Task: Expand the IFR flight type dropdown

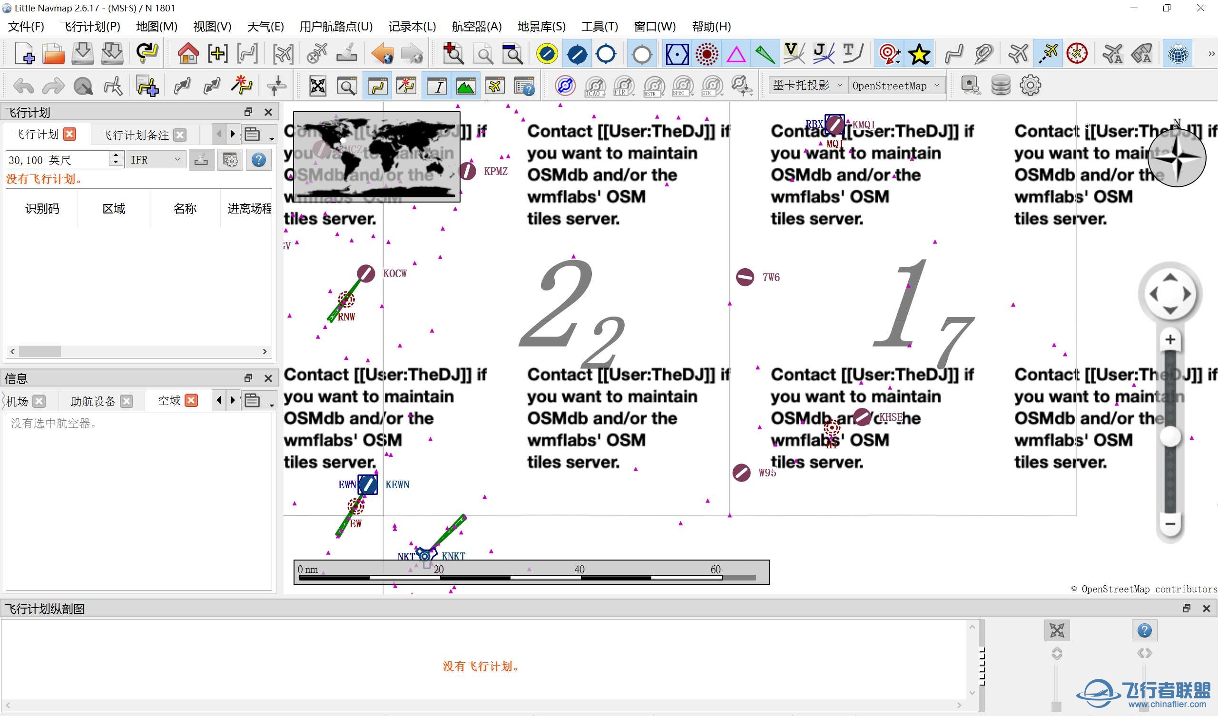Action: (156, 159)
